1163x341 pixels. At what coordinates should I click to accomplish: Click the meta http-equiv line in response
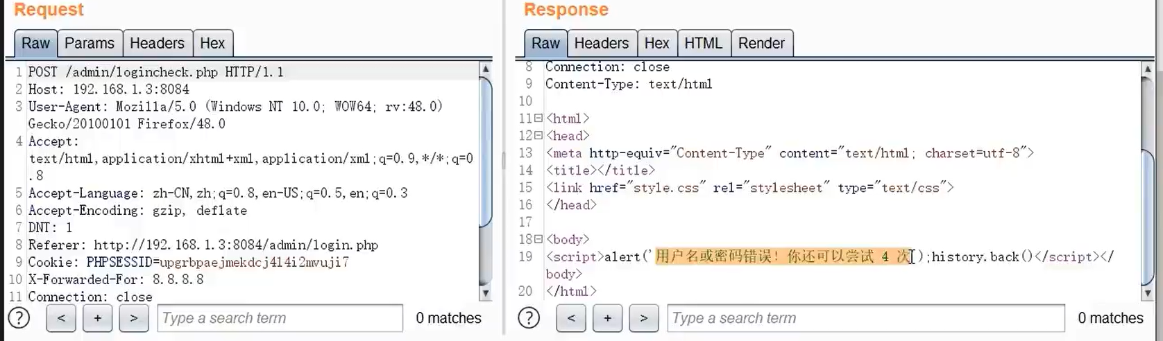click(x=790, y=153)
